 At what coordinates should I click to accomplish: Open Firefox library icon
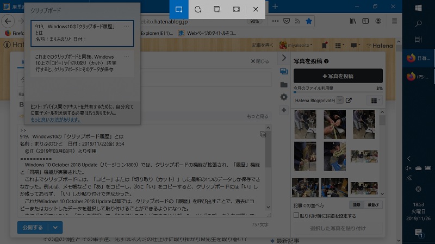click(x=352, y=21)
